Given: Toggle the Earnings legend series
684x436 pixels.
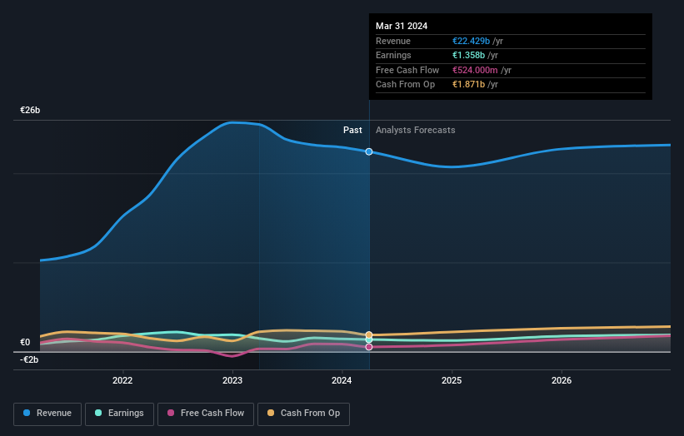Looking at the screenshot, I should [119, 414].
